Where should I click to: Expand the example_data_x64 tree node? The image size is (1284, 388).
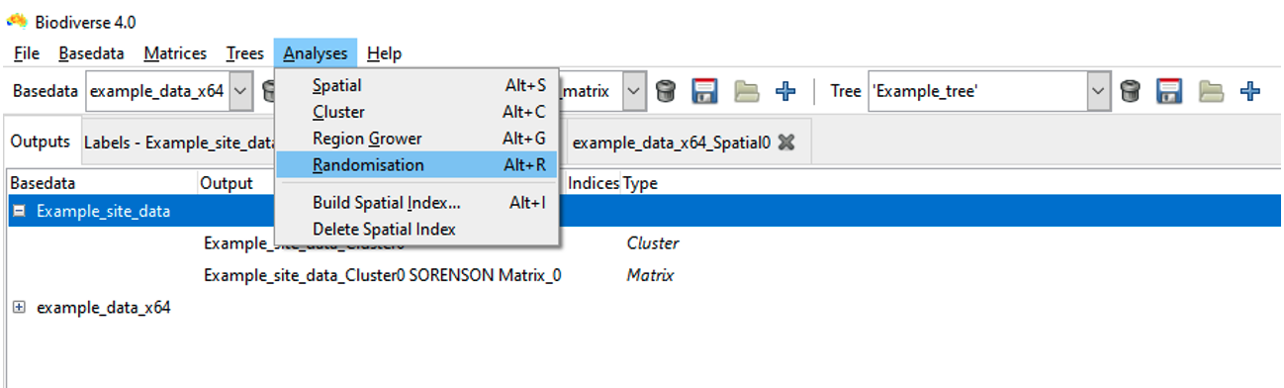(19, 308)
